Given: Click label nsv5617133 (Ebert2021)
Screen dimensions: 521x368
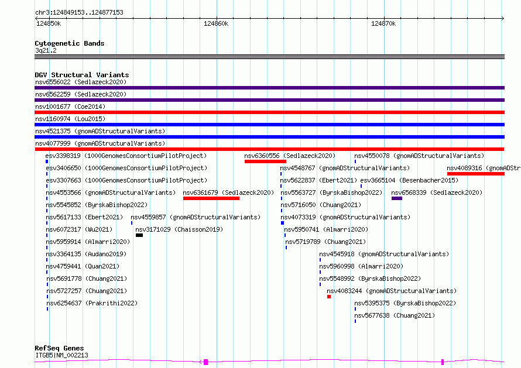Looking at the screenshot, I should (x=84, y=217).
